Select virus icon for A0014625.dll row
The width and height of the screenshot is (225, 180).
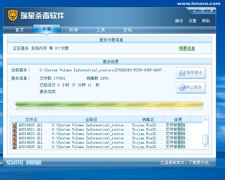[15, 142]
